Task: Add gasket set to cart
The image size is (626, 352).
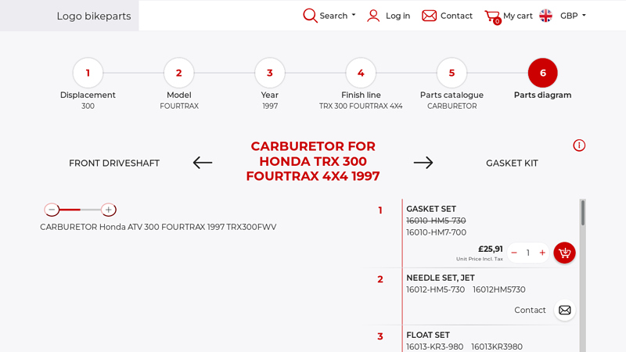Action: pyautogui.click(x=564, y=253)
